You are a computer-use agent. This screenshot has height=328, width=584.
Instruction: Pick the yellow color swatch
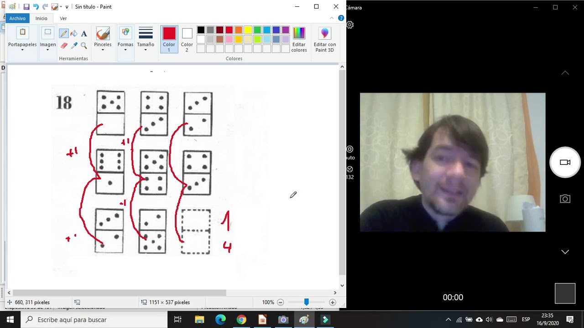click(x=248, y=30)
